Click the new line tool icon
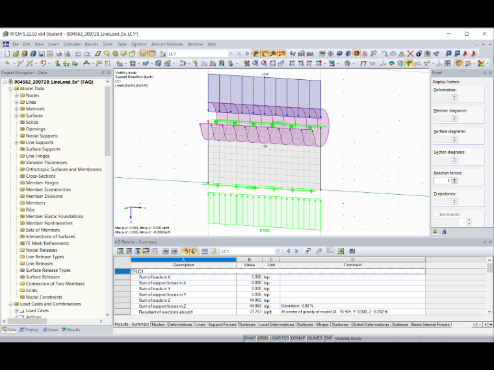 (x=20, y=64)
